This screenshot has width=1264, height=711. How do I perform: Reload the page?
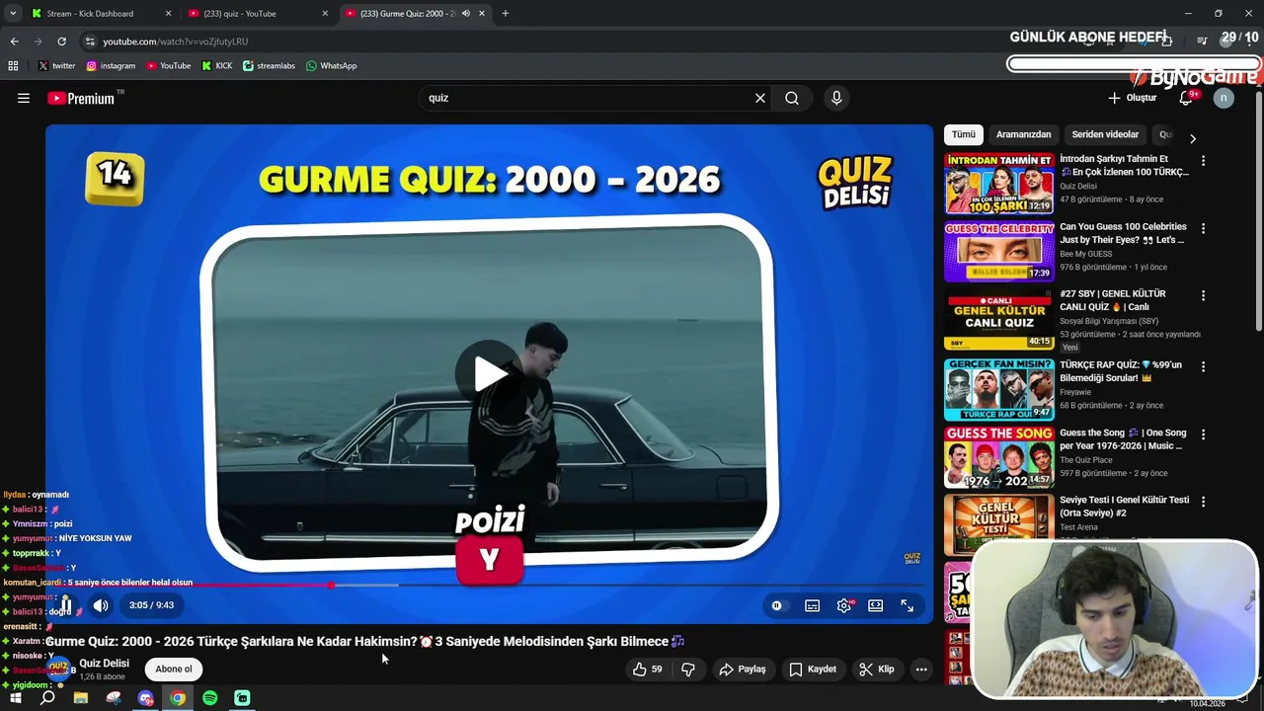point(61,41)
